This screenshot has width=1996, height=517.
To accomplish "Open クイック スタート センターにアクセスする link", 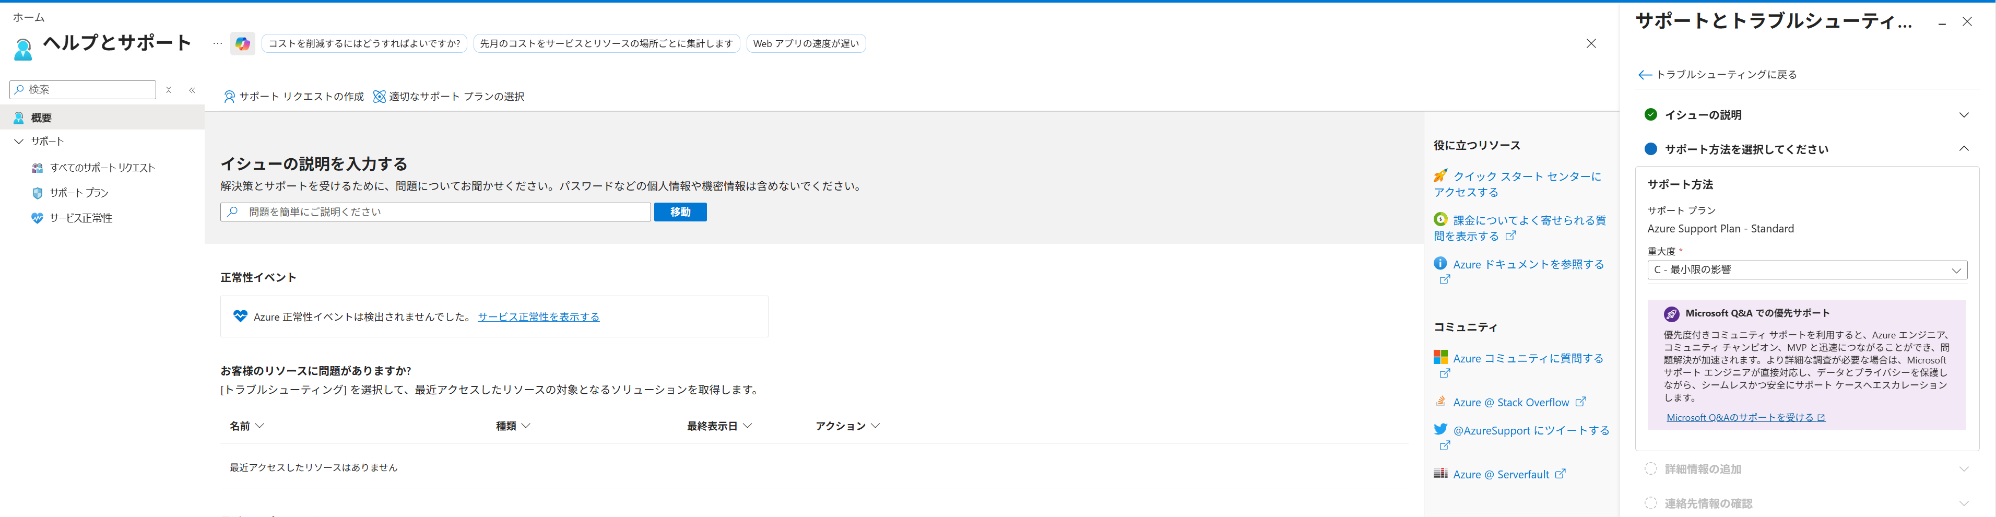I will click(x=1517, y=184).
